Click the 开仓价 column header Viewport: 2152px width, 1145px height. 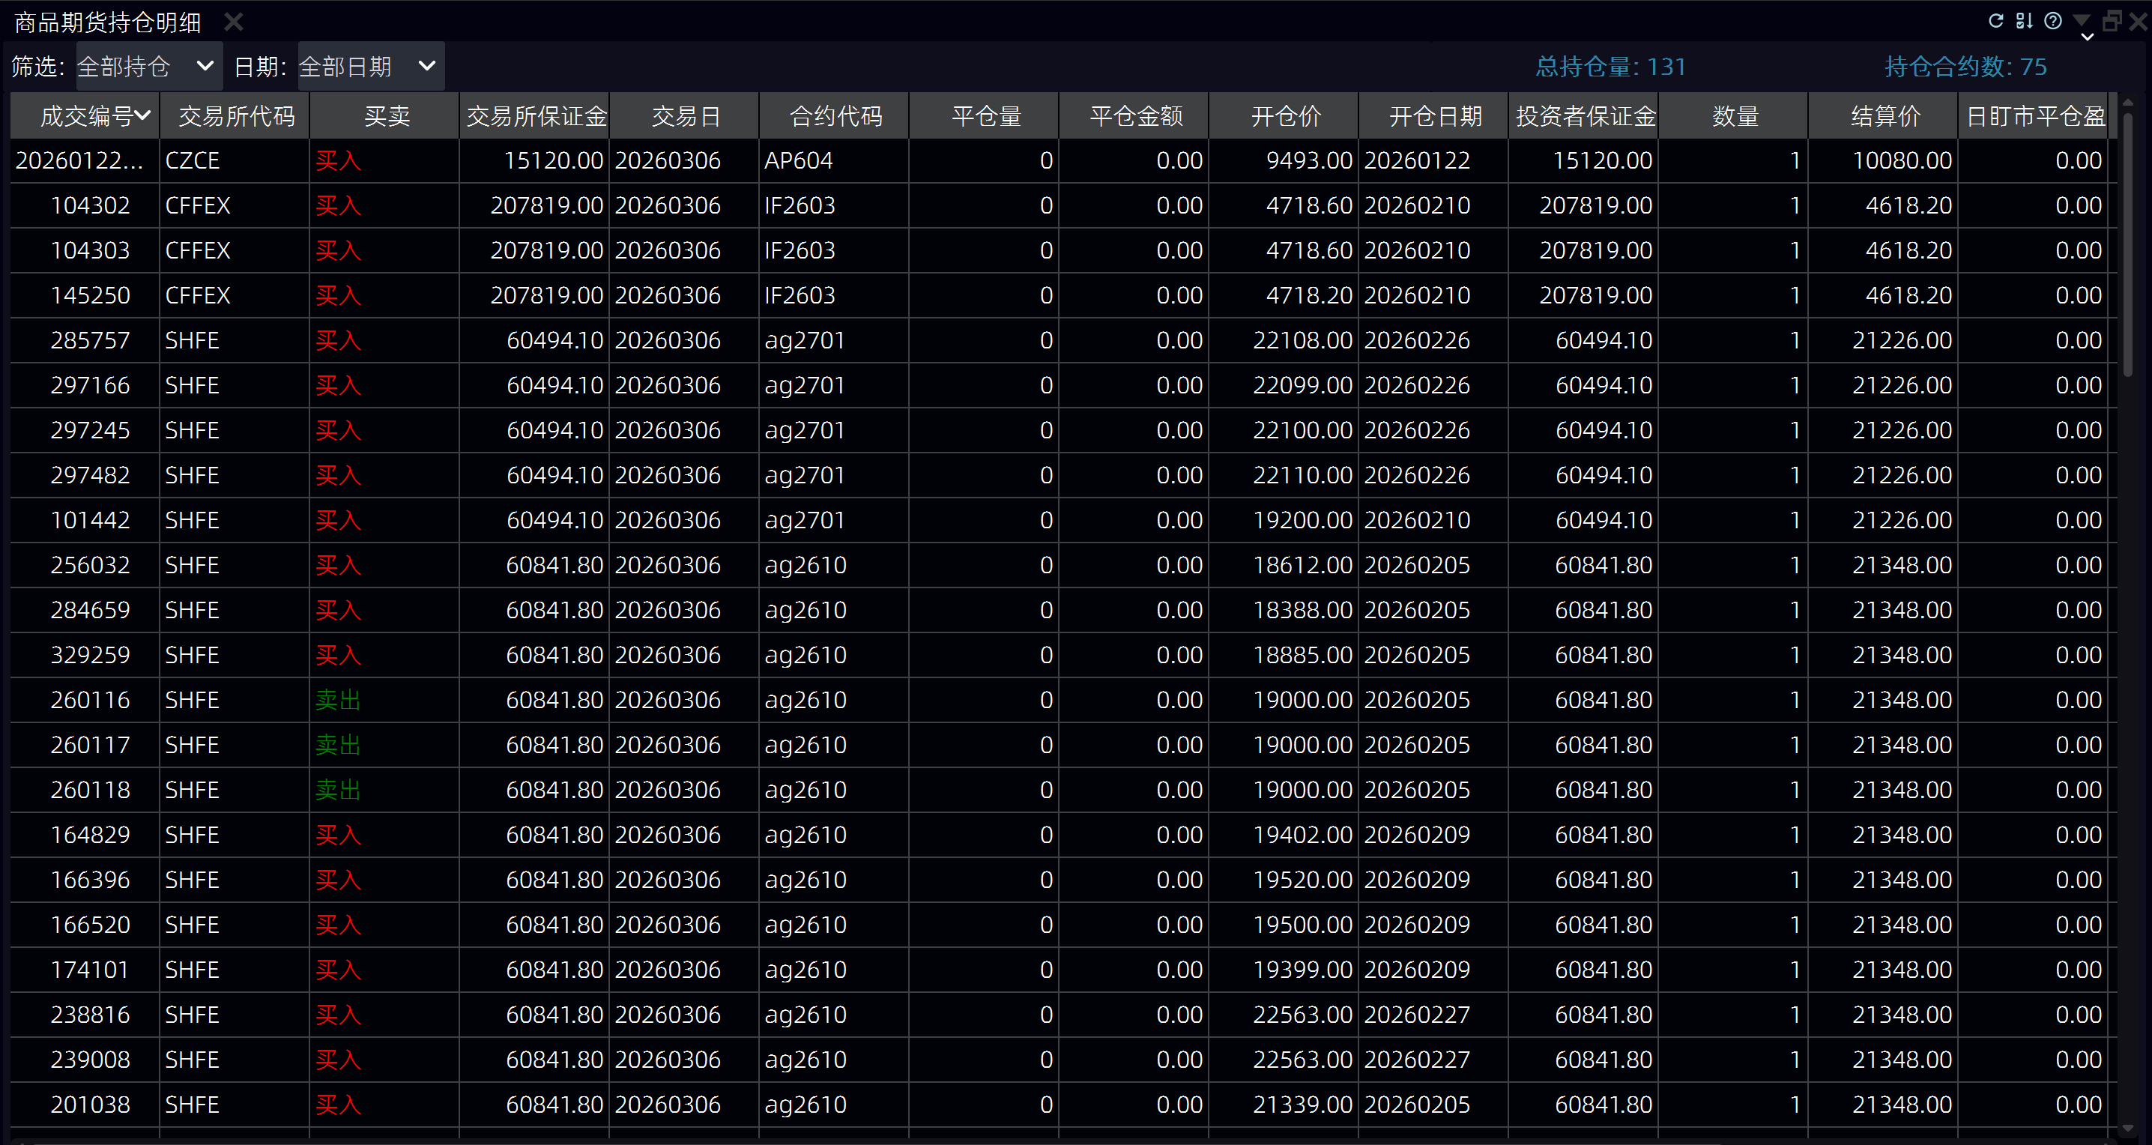pos(1284,116)
